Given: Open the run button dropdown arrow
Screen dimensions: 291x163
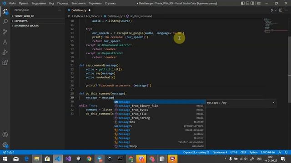Looking at the screenshot, I should click(x=276, y=10).
